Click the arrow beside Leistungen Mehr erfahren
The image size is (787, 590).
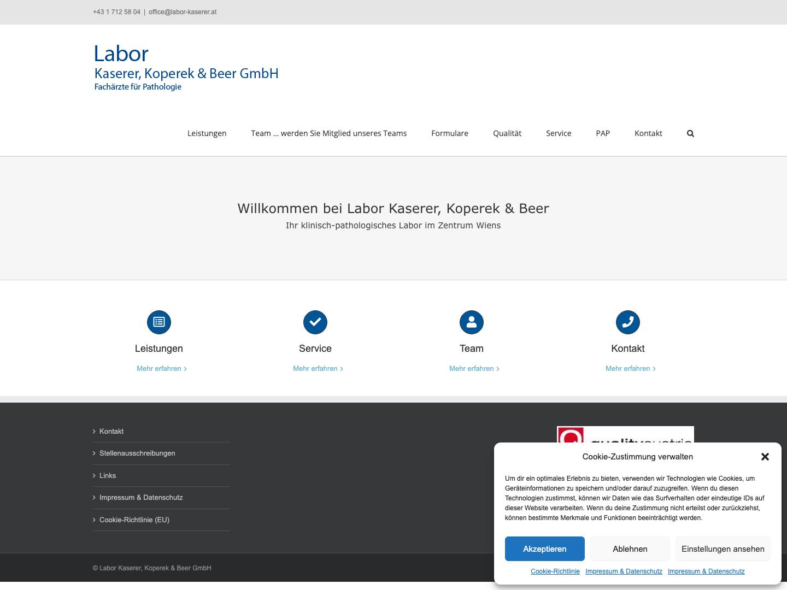[185, 369]
